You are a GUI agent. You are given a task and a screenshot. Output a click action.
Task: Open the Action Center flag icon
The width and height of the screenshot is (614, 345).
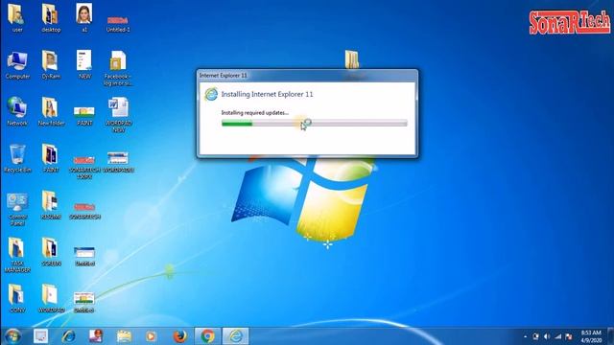tap(569, 336)
